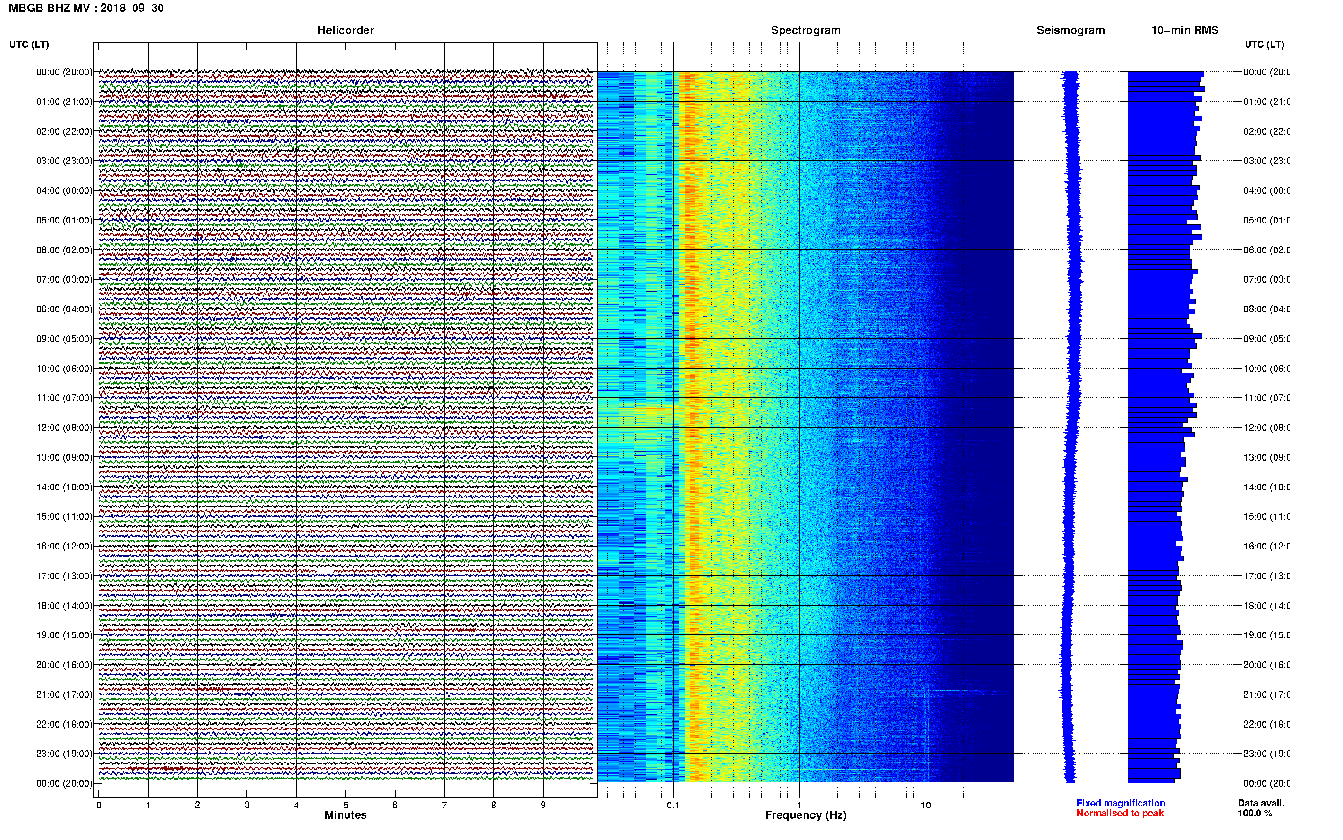Click left axis label 14:00 (10:00)
This screenshot has width=1343, height=840.
(64, 487)
